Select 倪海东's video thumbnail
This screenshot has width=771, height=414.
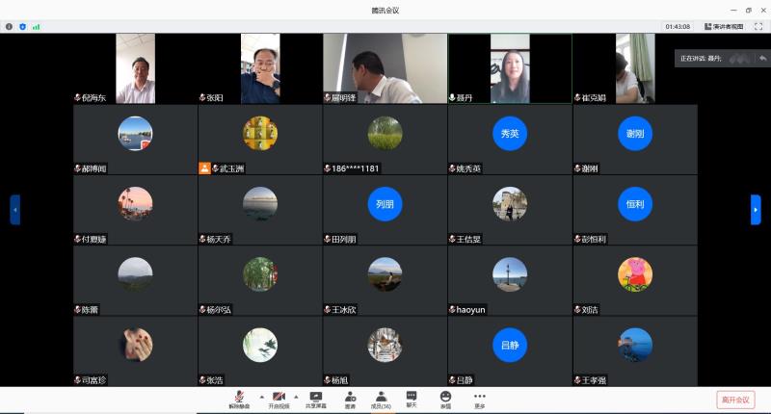(x=135, y=67)
